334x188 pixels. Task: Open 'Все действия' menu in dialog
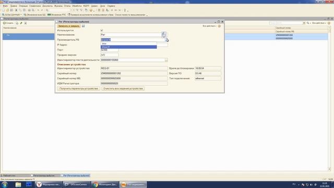[x=209, y=26]
